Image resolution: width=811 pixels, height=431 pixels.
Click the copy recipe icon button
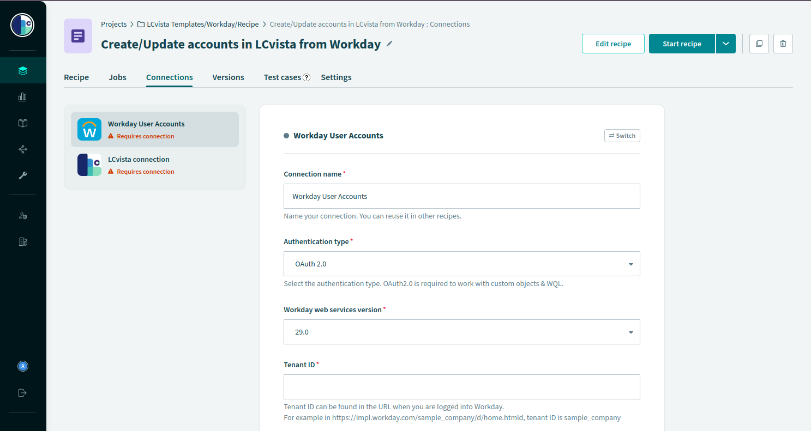tap(759, 44)
